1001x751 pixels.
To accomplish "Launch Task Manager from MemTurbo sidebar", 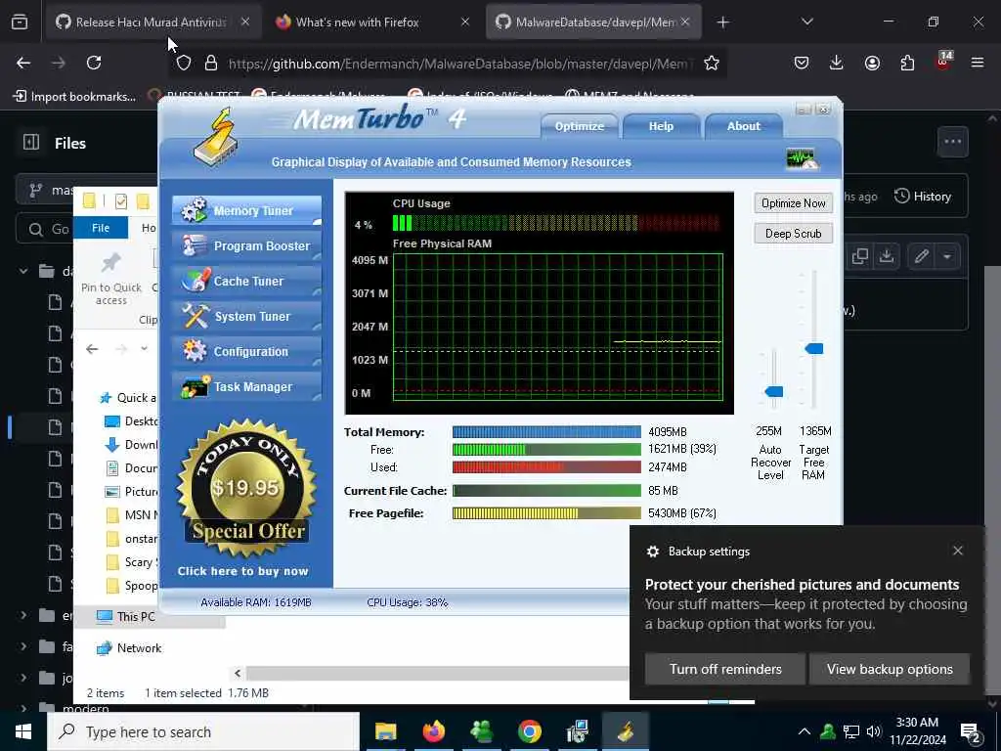I will click(x=246, y=386).
